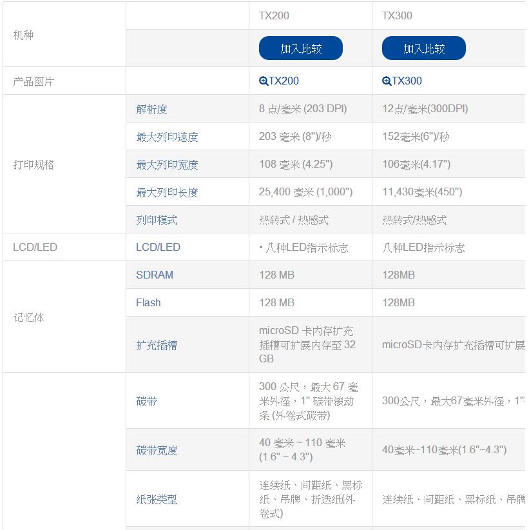529x530 pixels.
Task: Click magnifier icon beside TX200 image link
Action: 264,81
